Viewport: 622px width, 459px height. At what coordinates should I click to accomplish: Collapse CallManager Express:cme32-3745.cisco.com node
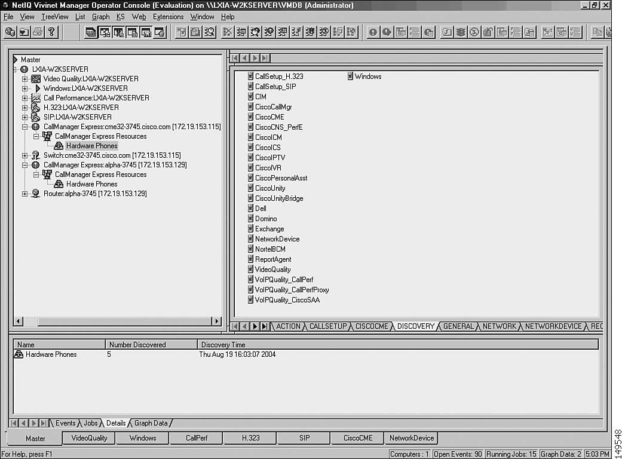tap(24, 127)
